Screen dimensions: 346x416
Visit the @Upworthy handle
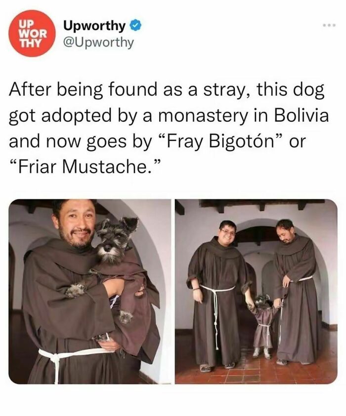(98, 42)
